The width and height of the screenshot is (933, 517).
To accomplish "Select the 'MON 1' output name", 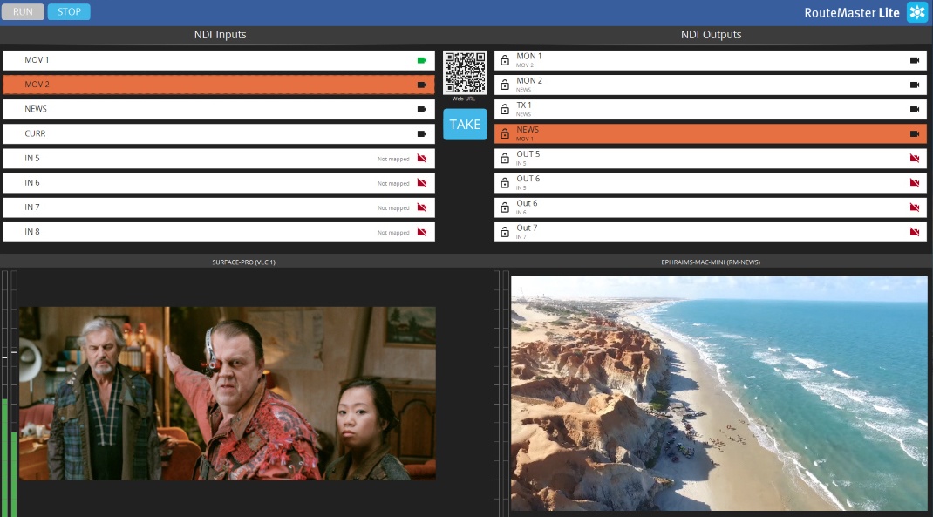I will (x=529, y=57).
